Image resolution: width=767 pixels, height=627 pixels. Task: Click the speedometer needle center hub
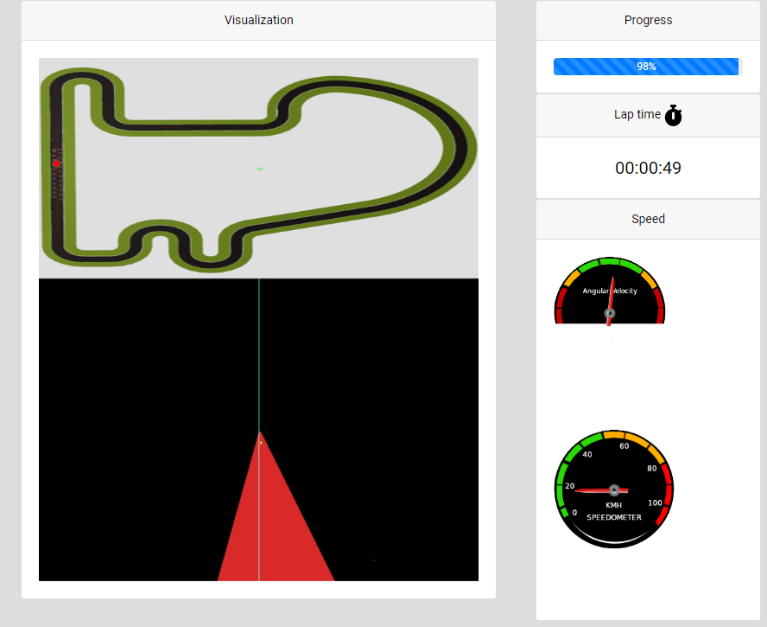coord(614,489)
